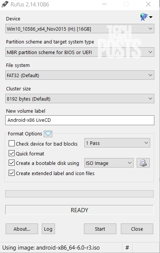Click the Start button
Screen dimensions: 160x253
coord(100,229)
